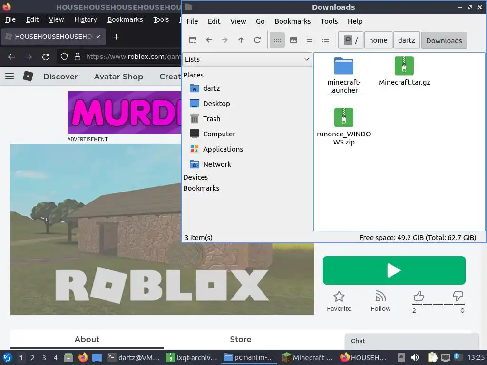
Task: Click the home path segment
Action: 378,40
